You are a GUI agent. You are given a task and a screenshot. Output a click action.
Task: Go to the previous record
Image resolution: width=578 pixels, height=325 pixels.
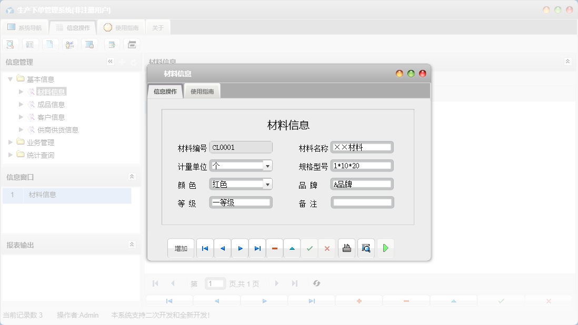point(222,248)
